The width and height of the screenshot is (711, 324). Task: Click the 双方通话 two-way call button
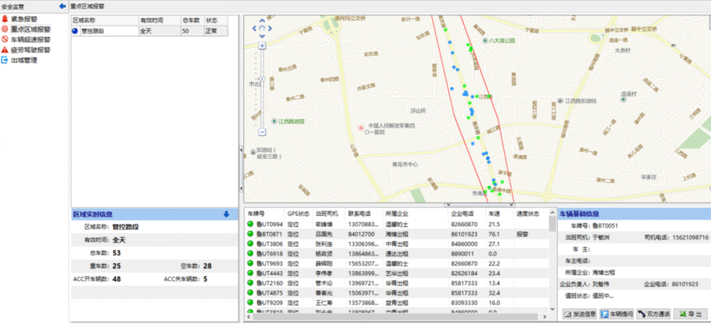coord(654,315)
